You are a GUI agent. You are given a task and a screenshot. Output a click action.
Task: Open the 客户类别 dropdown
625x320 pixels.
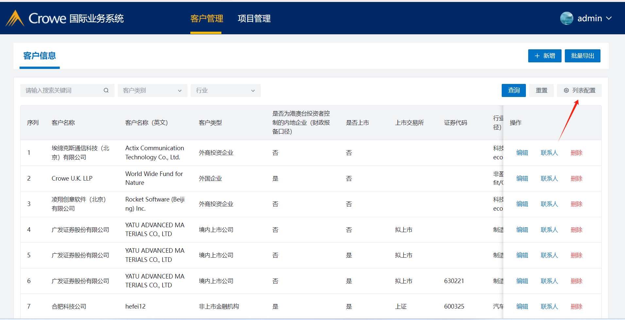pyautogui.click(x=152, y=90)
